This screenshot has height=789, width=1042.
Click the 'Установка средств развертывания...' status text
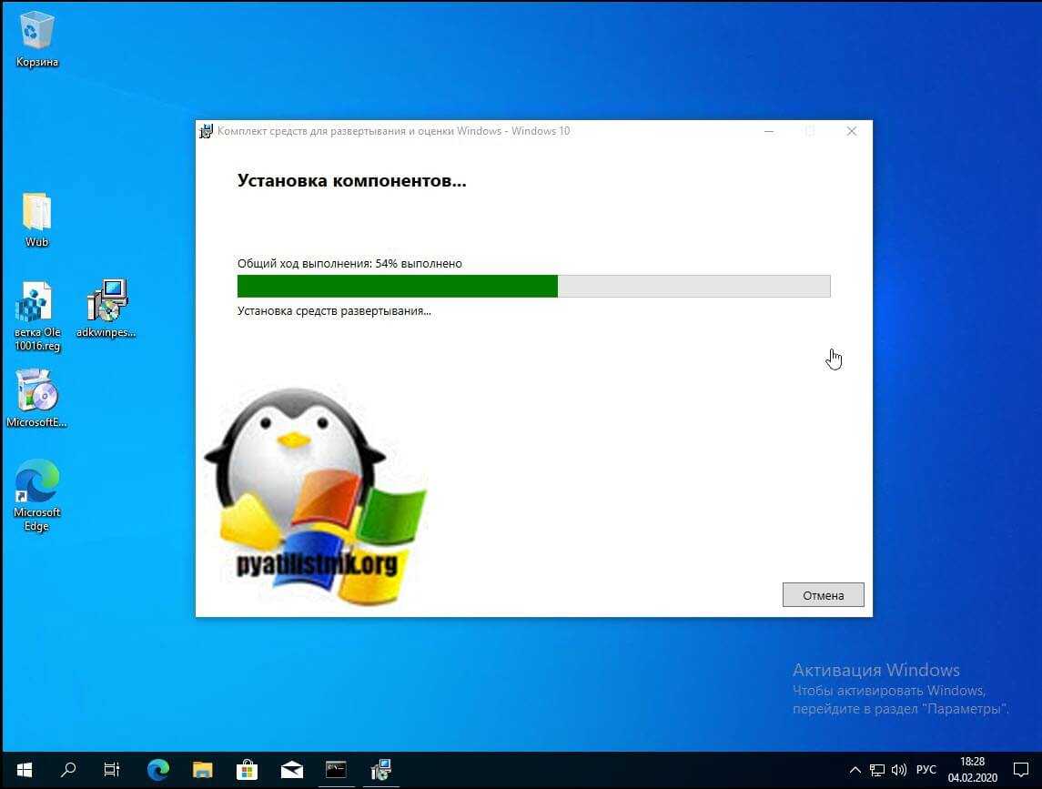(x=334, y=310)
